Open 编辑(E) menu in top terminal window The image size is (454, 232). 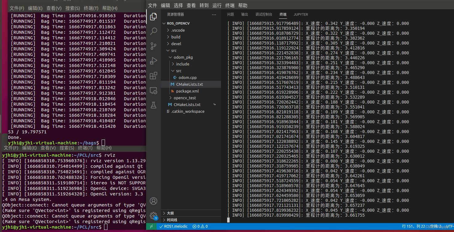(x=35, y=8)
